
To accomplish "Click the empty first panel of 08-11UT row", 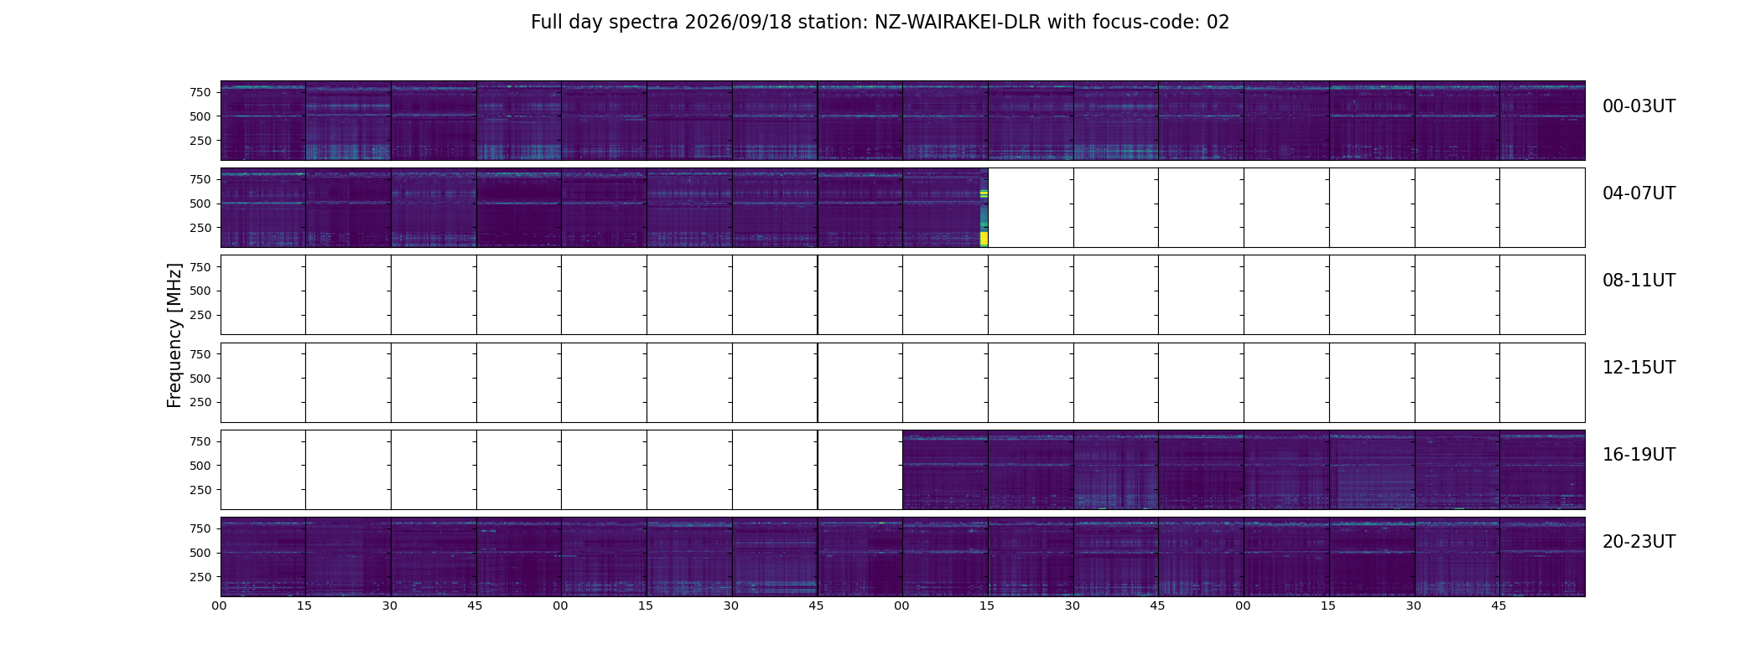I will click(263, 295).
